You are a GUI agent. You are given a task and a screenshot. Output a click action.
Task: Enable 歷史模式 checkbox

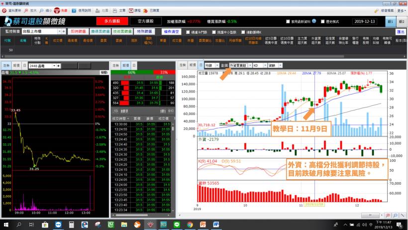coord(322,21)
